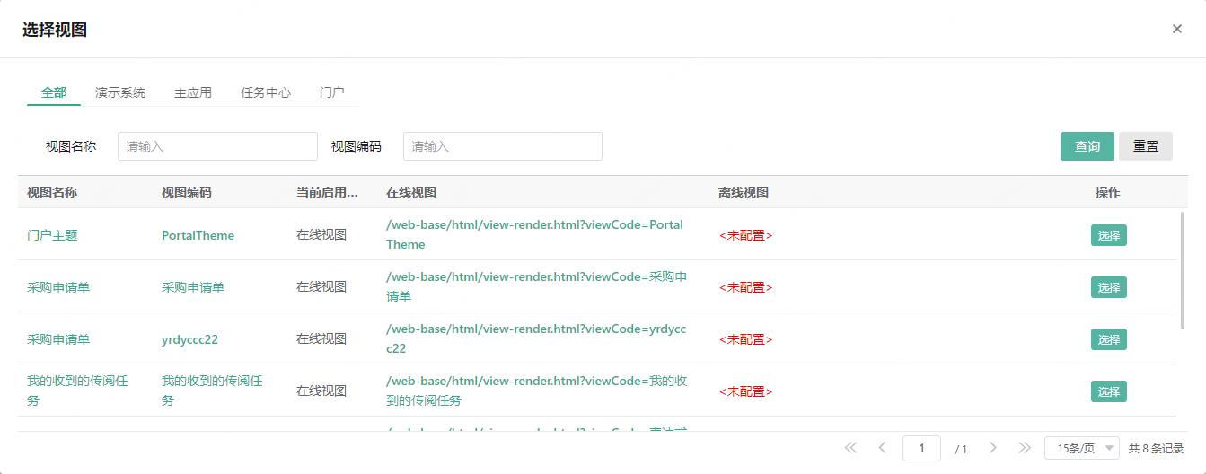This screenshot has height=474, width=1206.
Task: Switch to the 全部 tab
Action: pos(54,92)
